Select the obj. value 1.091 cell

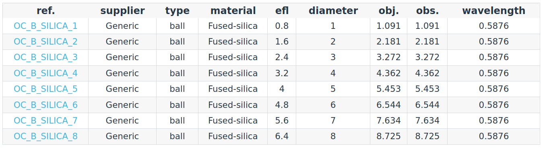click(x=389, y=26)
